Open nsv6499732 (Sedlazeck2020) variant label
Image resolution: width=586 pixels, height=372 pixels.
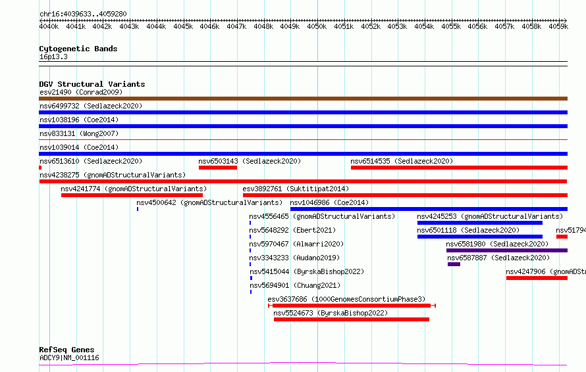click(x=91, y=106)
